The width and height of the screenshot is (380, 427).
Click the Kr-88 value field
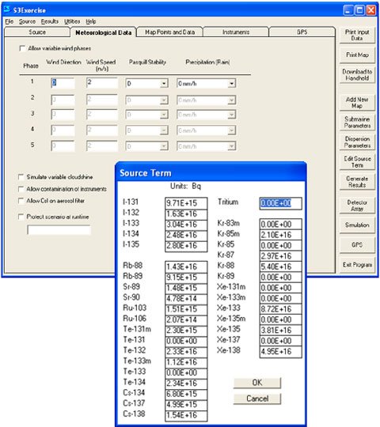[280, 266]
